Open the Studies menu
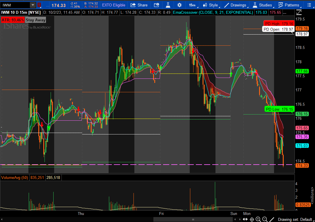 tap(262, 5)
